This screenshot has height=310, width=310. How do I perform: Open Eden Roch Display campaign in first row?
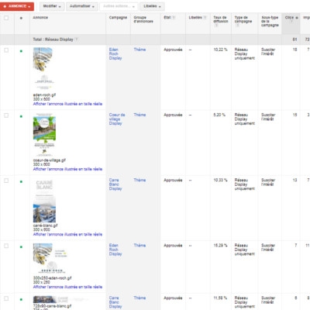115,53
